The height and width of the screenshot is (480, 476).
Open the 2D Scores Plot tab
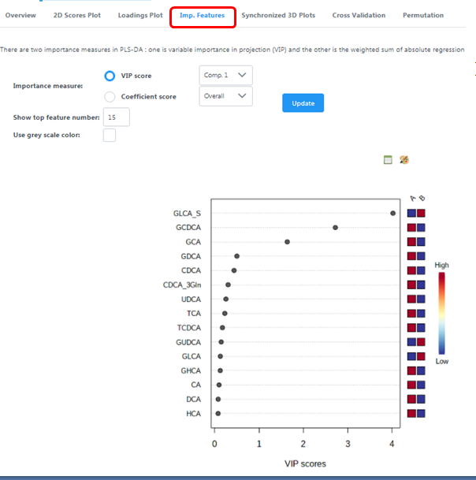pos(76,16)
